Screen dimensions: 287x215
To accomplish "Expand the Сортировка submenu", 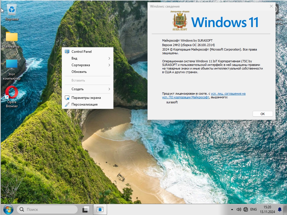I will point(87,65).
